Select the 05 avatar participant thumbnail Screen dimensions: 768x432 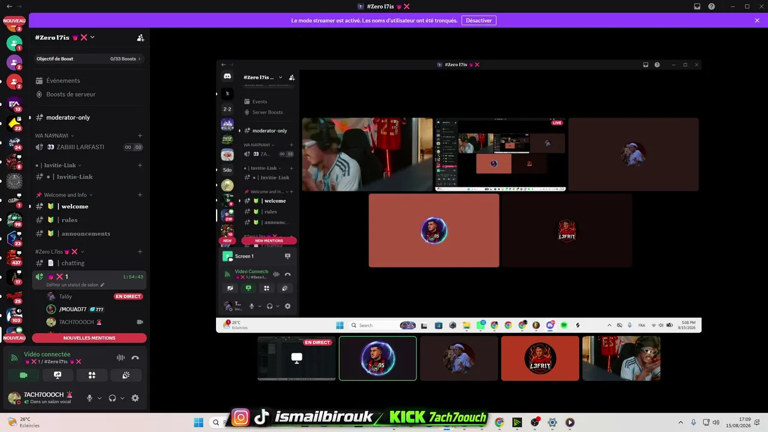[x=377, y=358]
